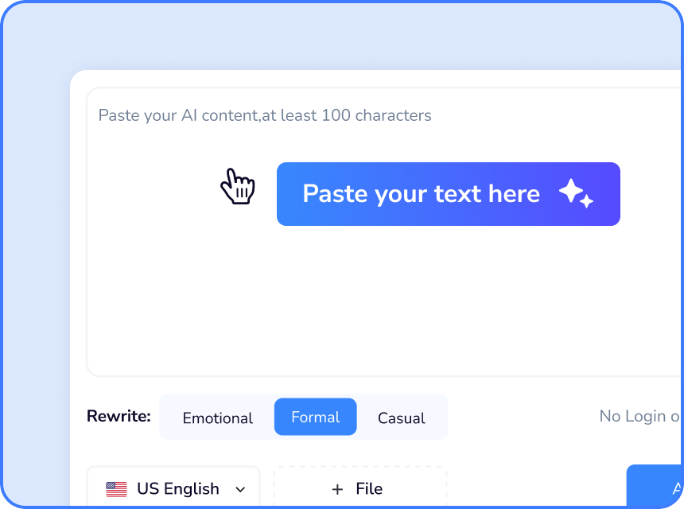This screenshot has height=509, width=684.
Task: Click the 'File' text in upload box
Action: click(x=369, y=489)
